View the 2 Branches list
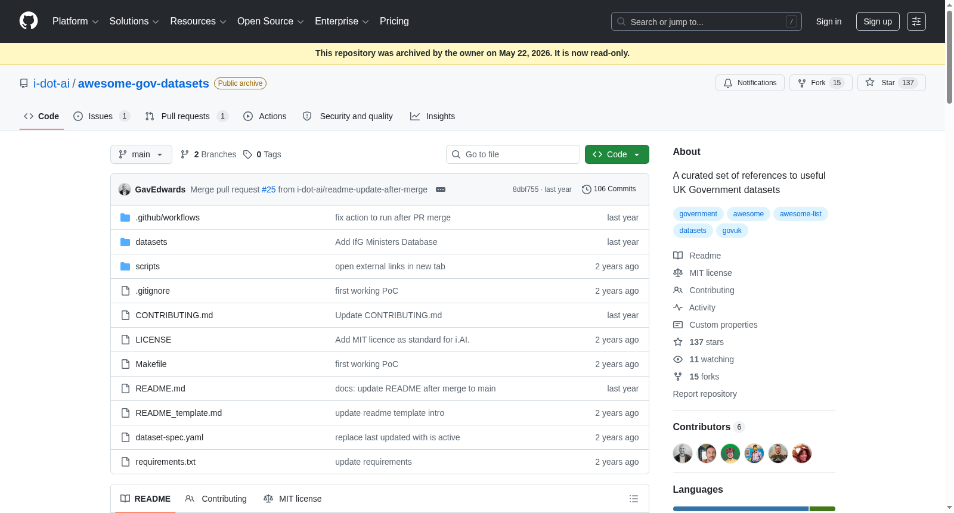Viewport: 954px width, 513px height. 208,154
